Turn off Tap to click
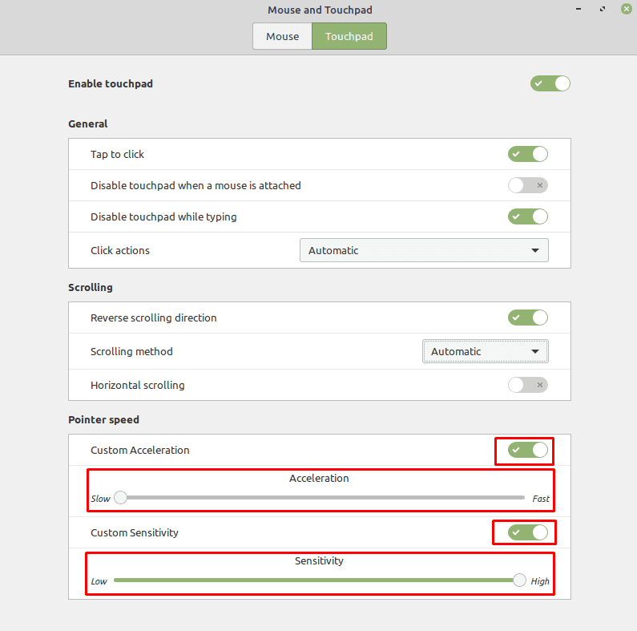 point(528,154)
